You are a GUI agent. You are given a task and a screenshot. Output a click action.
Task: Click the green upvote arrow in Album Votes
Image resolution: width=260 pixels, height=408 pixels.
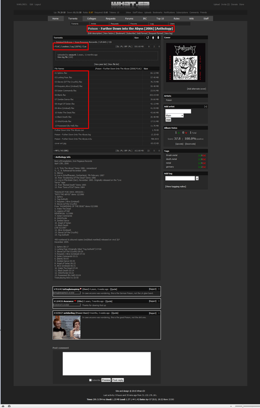(178, 133)
